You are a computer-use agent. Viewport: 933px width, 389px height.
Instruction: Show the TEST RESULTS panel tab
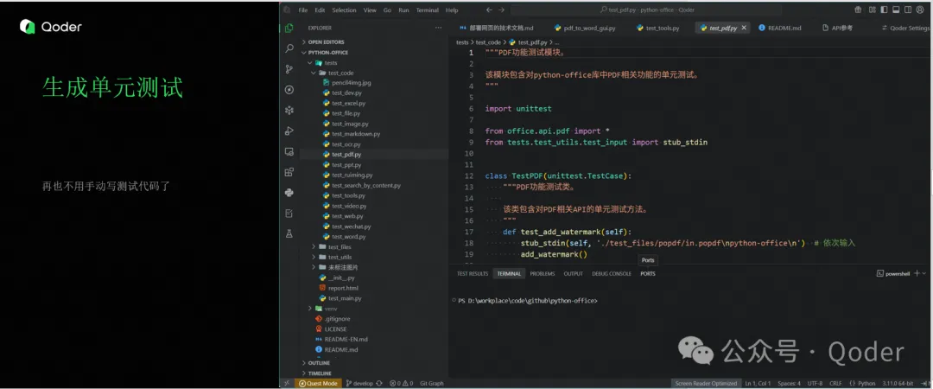[x=473, y=273]
